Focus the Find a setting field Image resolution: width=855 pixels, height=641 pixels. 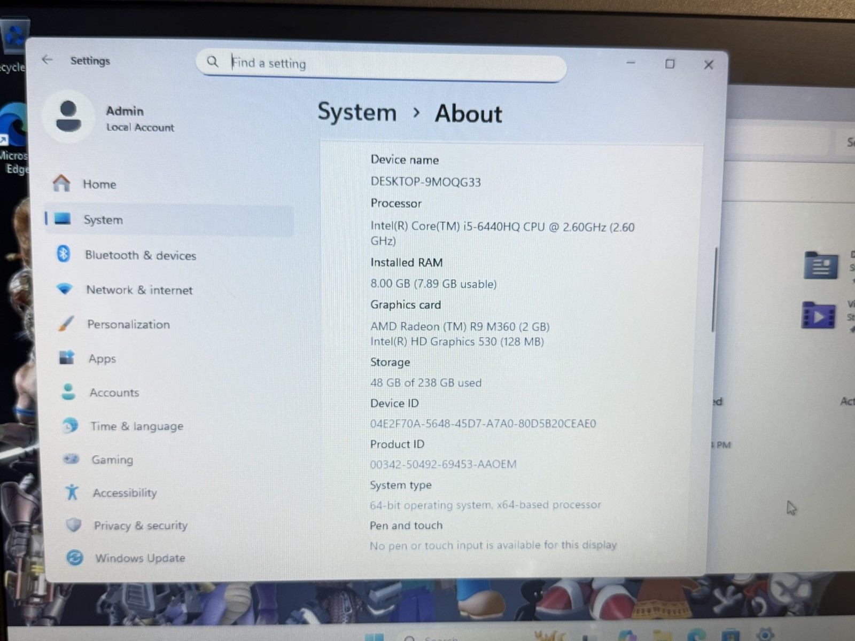coord(382,65)
